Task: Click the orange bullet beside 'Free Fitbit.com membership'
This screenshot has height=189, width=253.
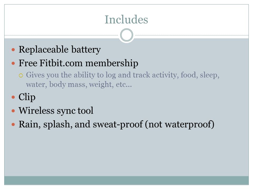Action: coord(13,63)
